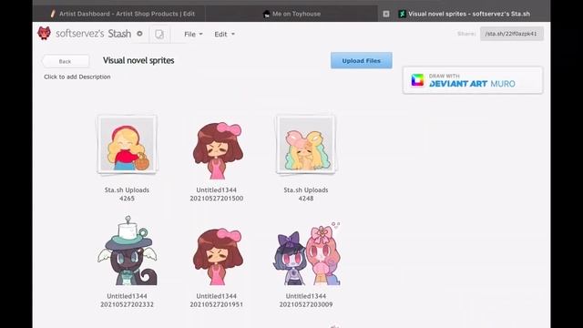Click the Back button
Screen dimensions: 583x328
[x=66, y=61]
